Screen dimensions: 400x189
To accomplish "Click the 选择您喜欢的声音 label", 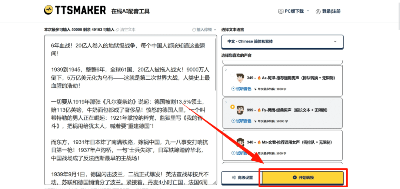I will [x=236, y=56].
